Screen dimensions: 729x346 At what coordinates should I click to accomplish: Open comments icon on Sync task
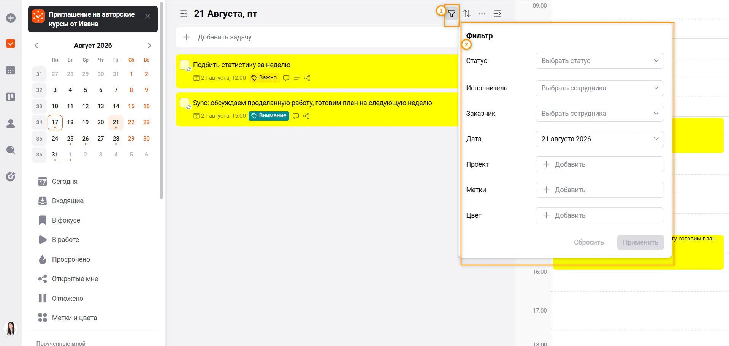pyautogui.click(x=296, y=116)
